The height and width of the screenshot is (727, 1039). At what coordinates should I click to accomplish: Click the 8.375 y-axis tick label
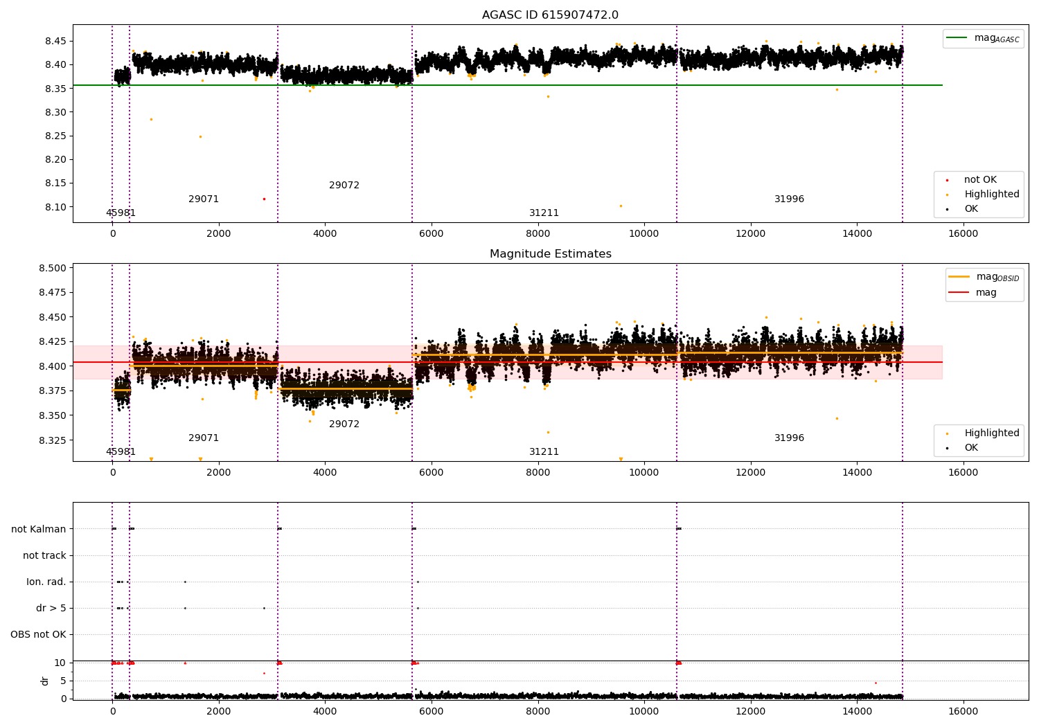(53, 391)
